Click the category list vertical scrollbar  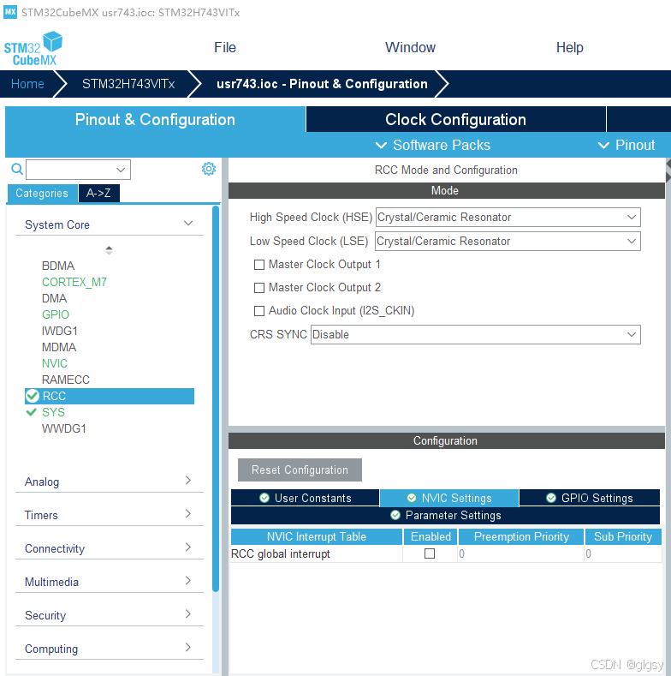pyautogui.click(x=216, y=398)
